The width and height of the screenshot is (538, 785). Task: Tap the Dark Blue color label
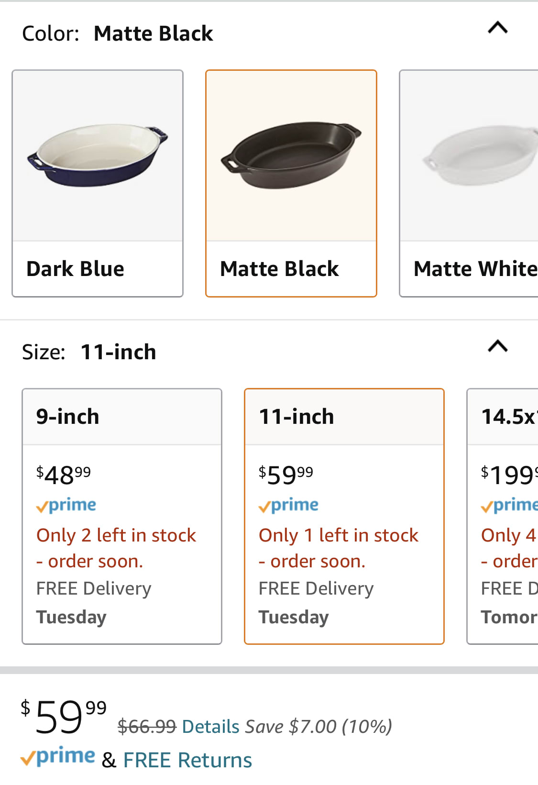[x=76, y=269]
